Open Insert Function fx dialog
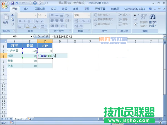Screen dimensions: 167x125 pos(47,36)
